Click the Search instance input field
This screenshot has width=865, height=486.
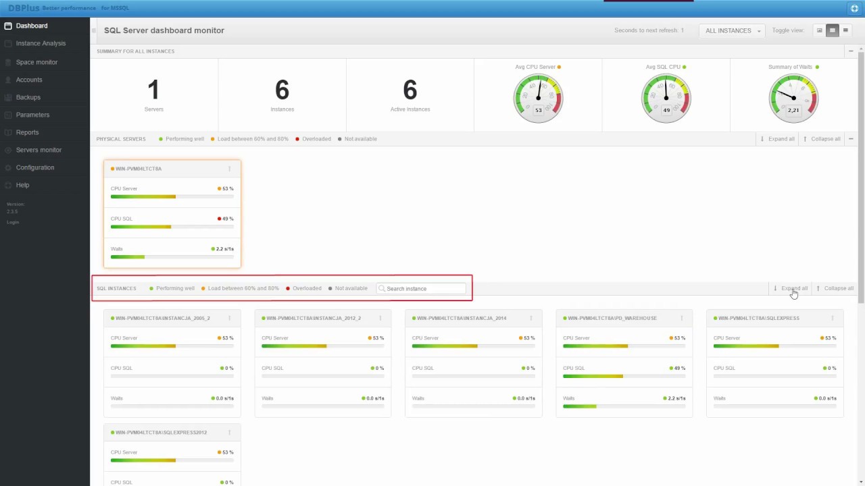422,288
